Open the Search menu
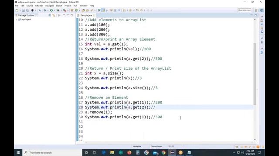This screenshot has width=279, height=156. point(59,6)
